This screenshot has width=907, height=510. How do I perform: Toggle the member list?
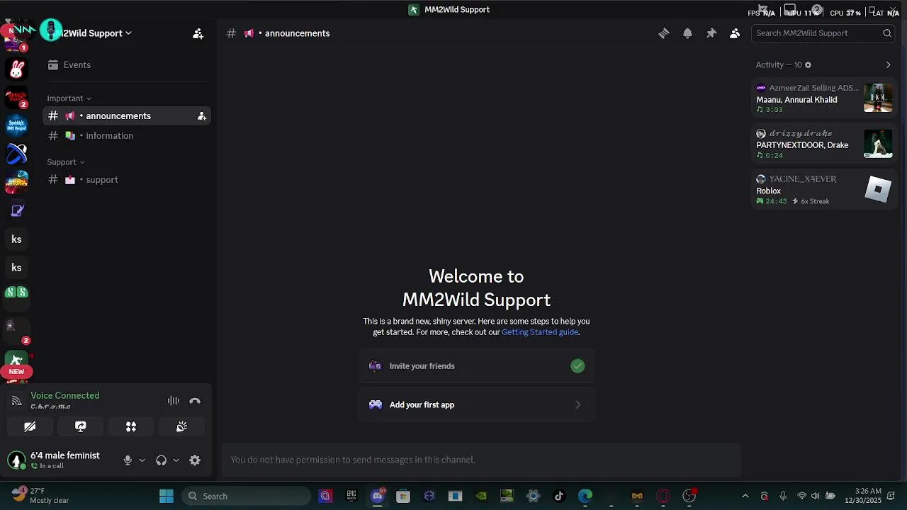[x=735, y=33]
